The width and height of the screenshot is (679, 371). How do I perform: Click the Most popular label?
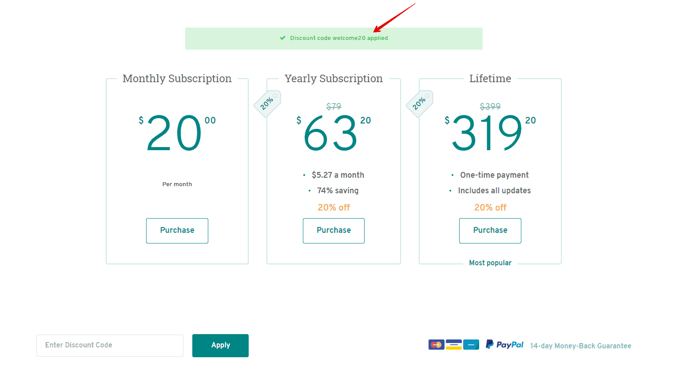[x=490, y=263]
